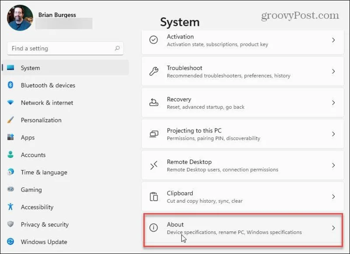Open the About page title
350x254 pixels.
point(175,224)
